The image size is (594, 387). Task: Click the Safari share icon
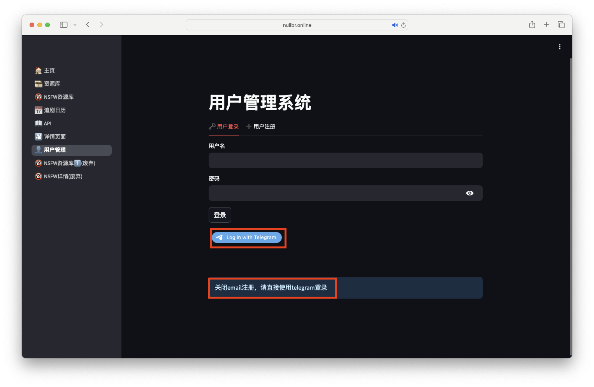(532, 25)
